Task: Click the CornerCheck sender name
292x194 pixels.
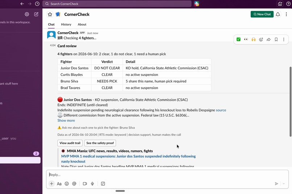Action: tap(68, 33)
